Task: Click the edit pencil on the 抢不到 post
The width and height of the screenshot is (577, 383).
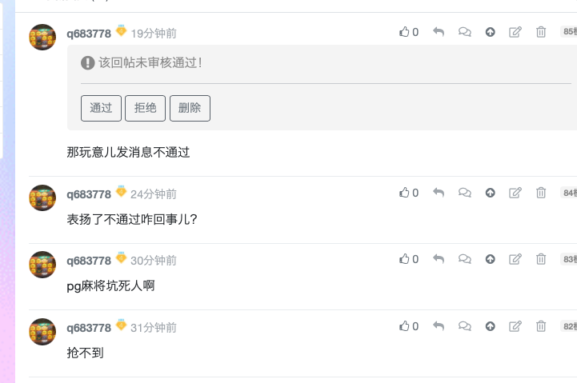Action: click(x=515, y=326)
